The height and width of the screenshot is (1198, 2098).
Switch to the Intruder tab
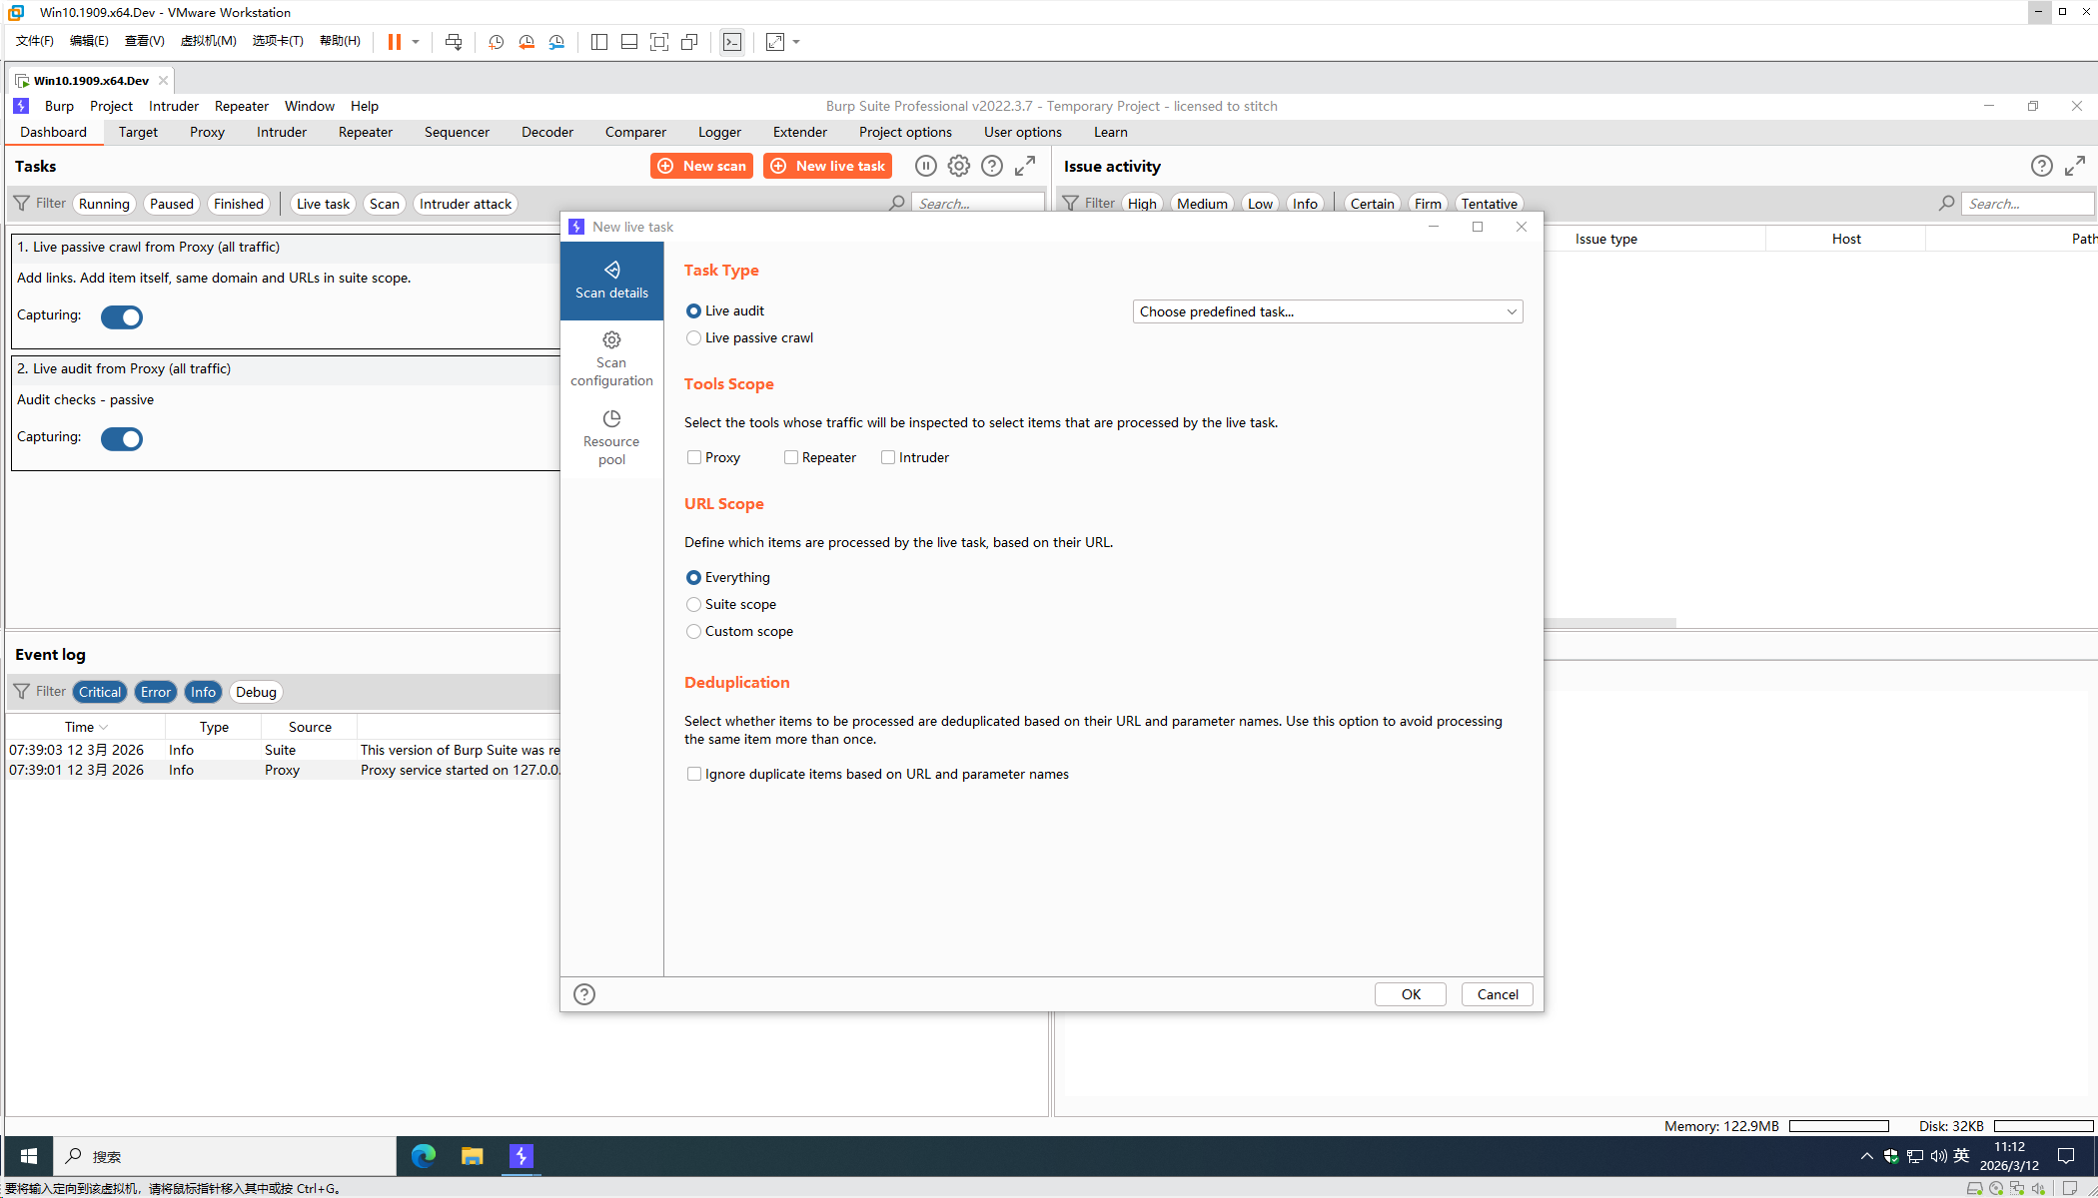point(281,132)
